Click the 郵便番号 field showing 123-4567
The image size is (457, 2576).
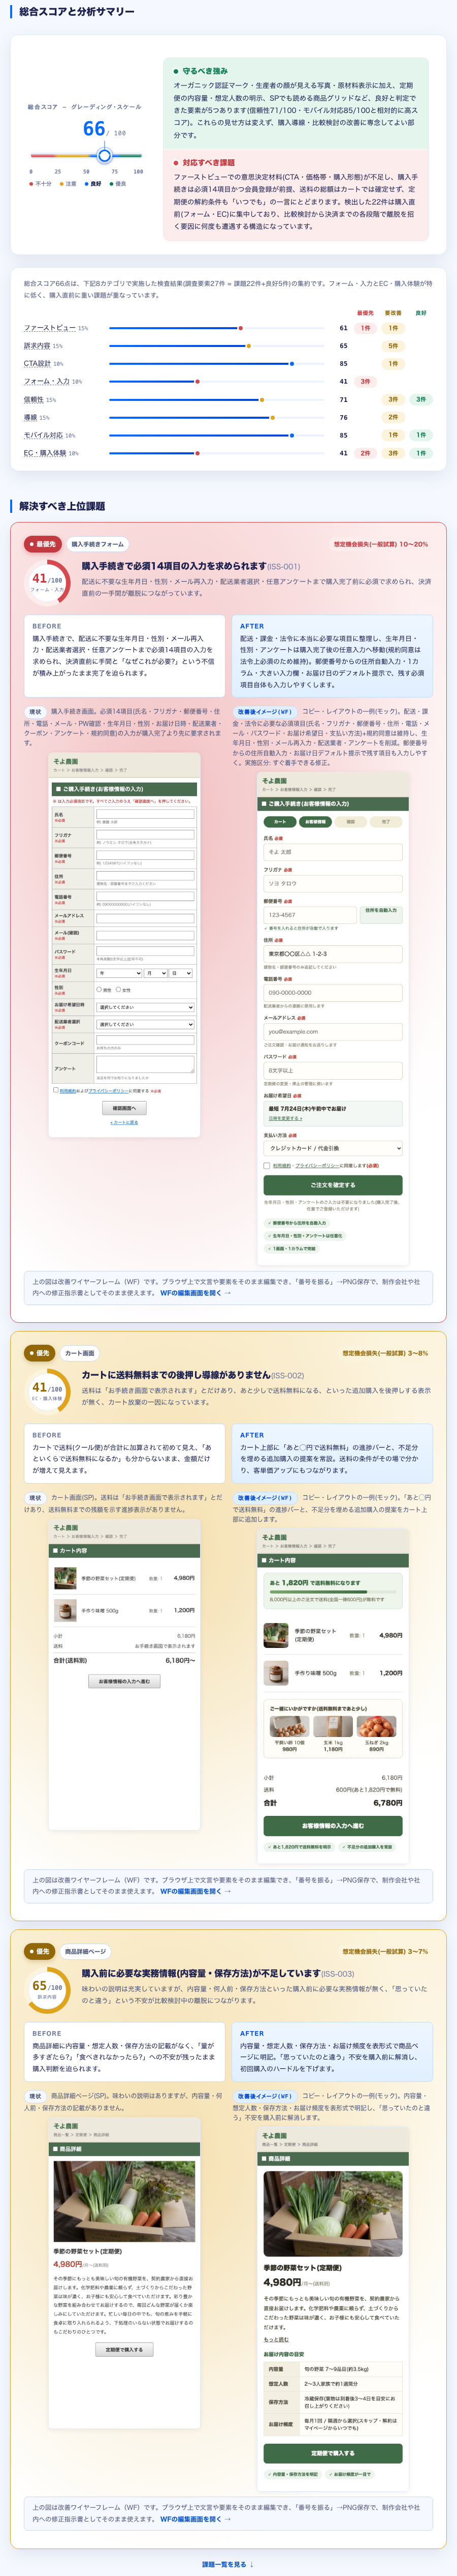(309, 915)
